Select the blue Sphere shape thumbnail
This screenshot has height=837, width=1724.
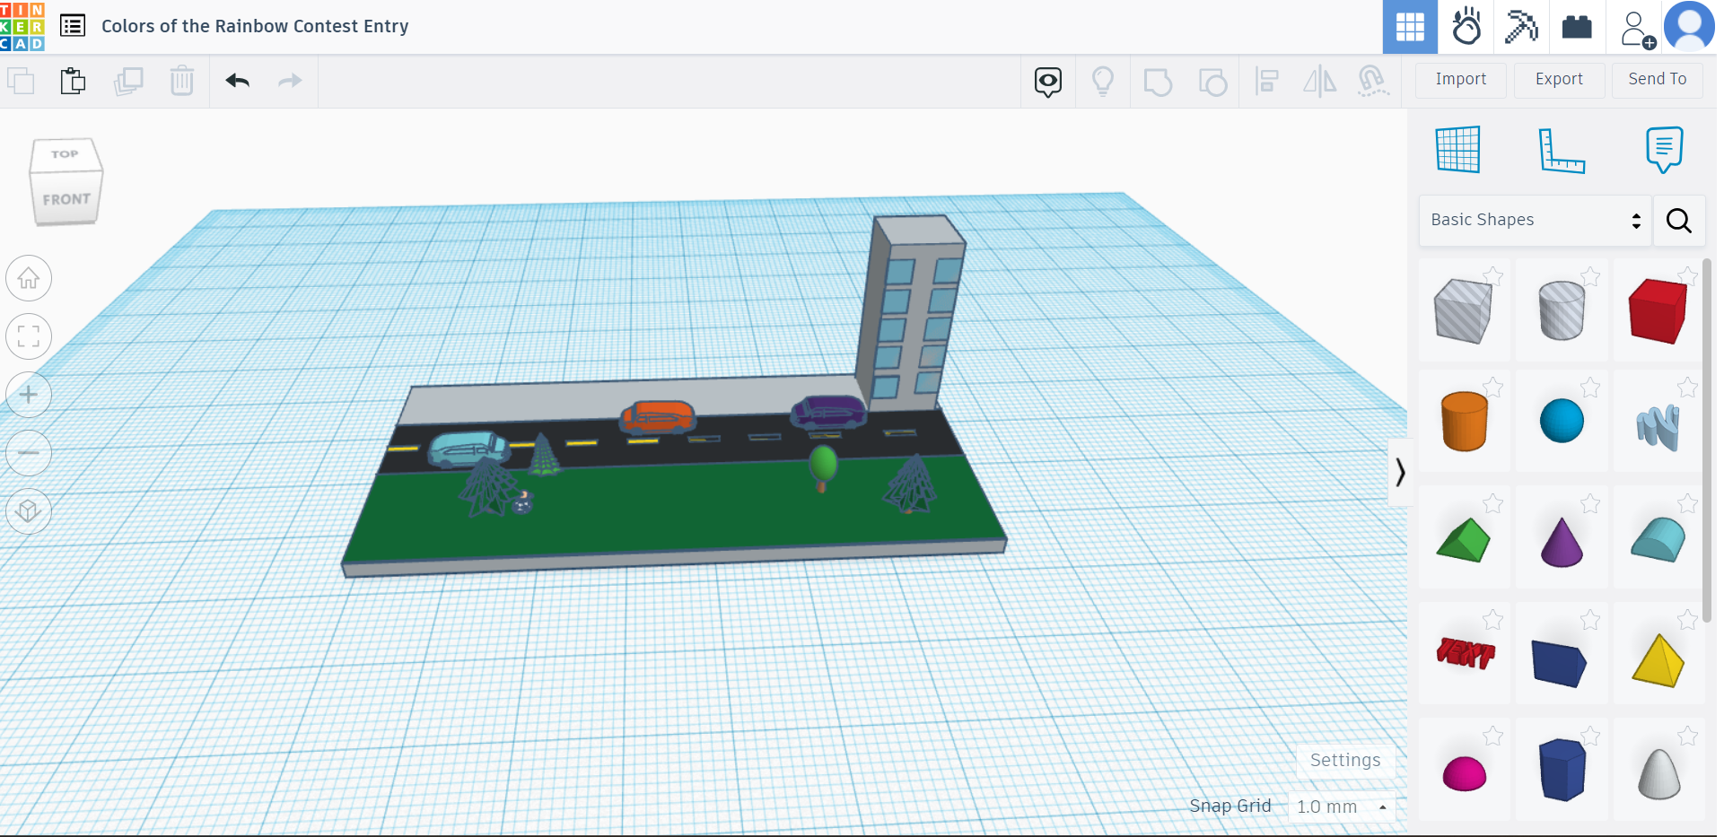click(x=1562, y=422)
